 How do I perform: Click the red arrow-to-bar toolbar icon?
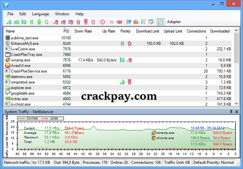click(119, 22)
